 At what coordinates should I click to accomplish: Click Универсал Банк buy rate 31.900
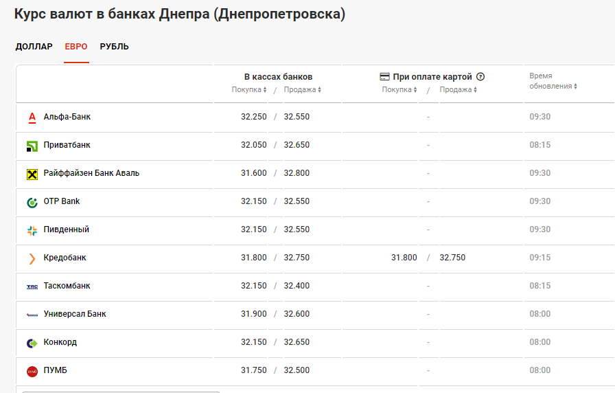tap(254, 314)
